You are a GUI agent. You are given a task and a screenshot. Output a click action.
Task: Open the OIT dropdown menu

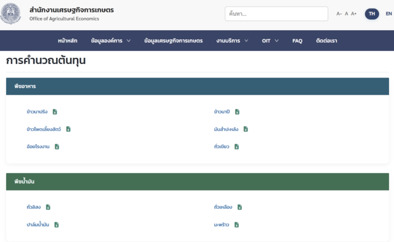(270, 41)
